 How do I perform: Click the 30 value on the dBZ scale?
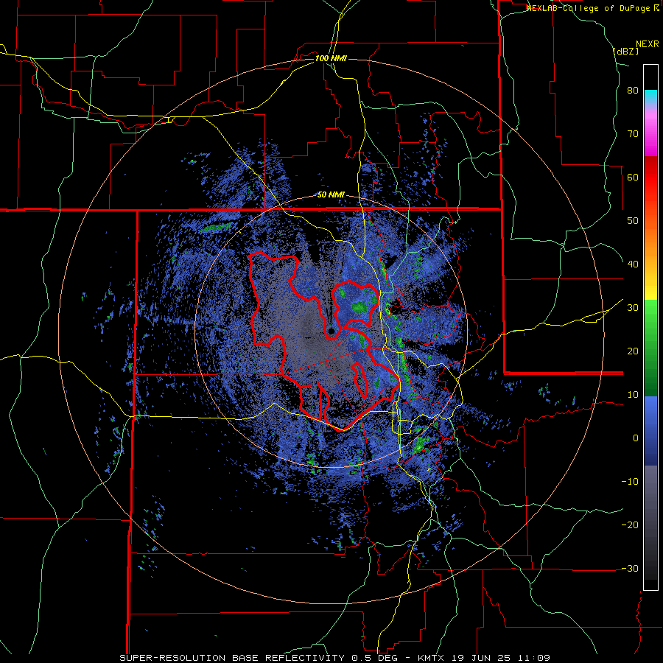point(633,308)
